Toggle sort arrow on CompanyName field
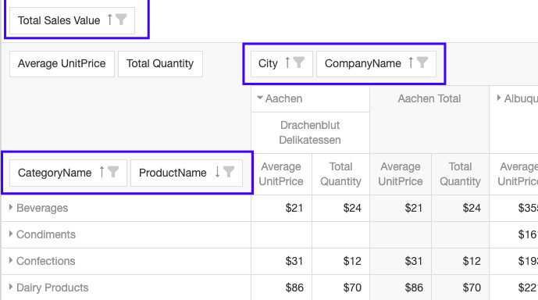The height and width of the screenshot is (300, 538). click(x=411, y=62)
